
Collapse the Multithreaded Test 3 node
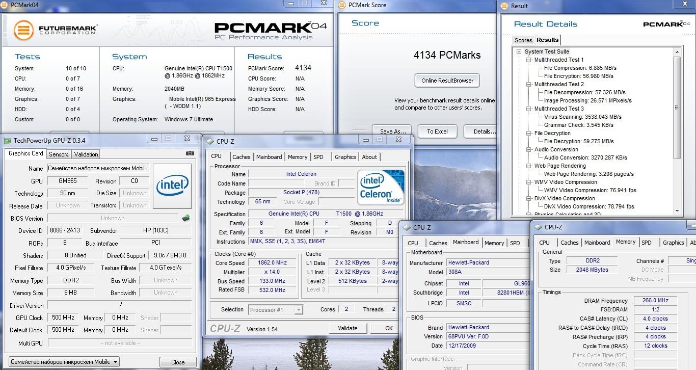529,109
